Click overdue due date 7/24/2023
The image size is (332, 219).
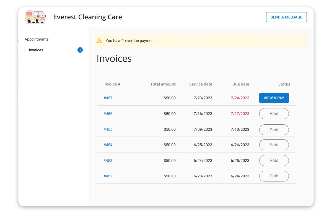[240, 98]
